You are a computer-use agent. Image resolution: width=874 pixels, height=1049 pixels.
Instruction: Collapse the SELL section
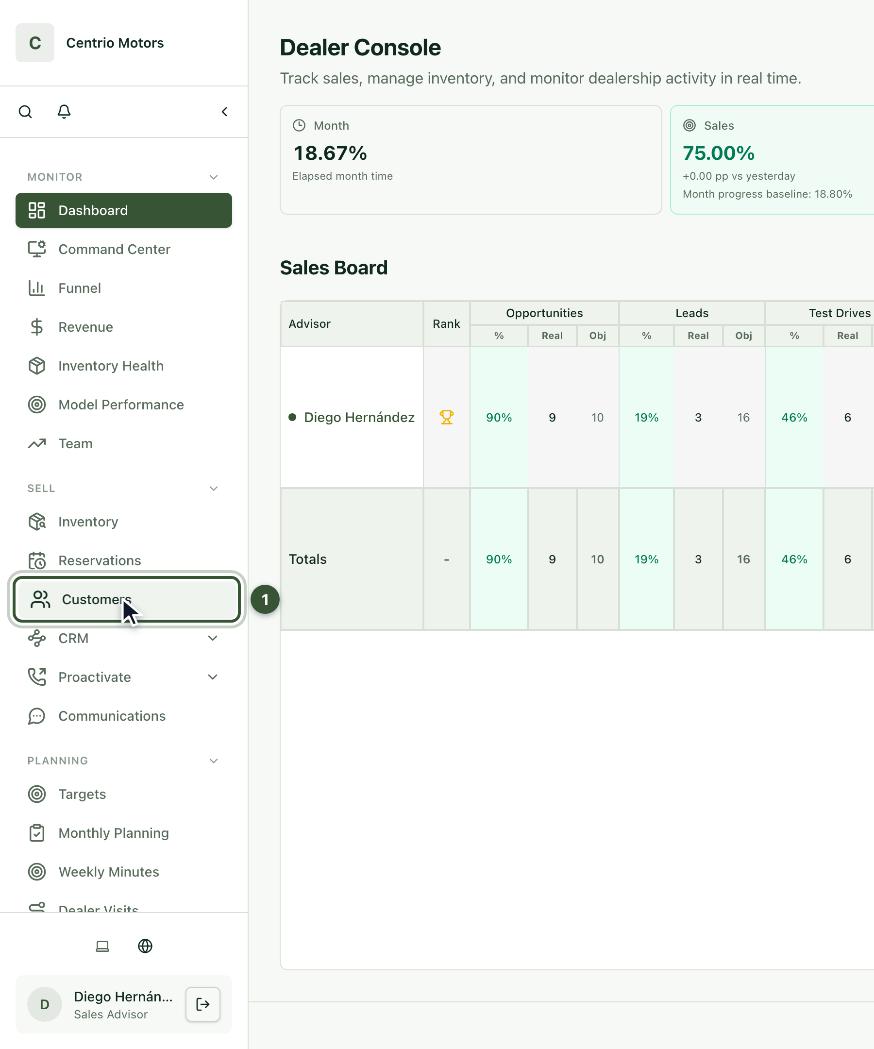click(x=214, y=489)
